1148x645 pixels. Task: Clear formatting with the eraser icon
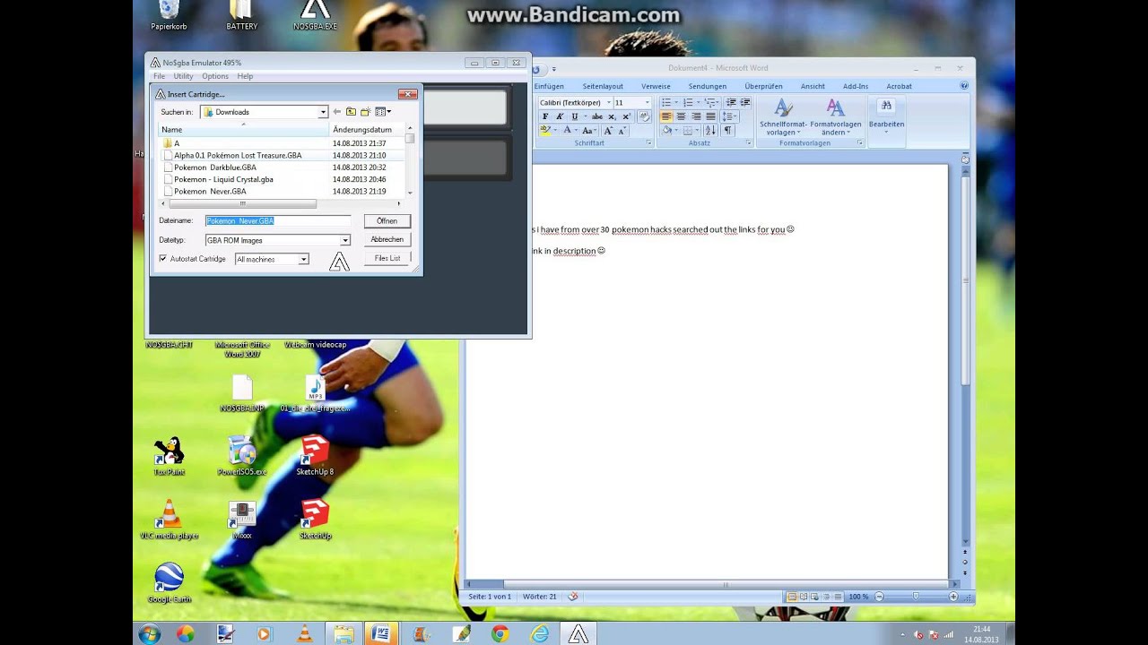[645, 116]
